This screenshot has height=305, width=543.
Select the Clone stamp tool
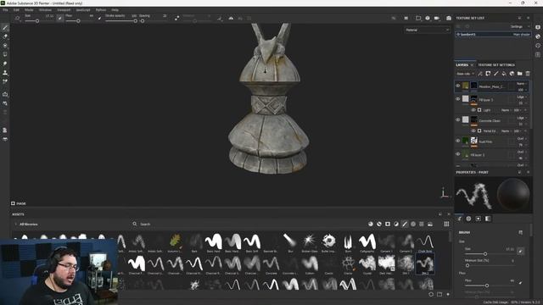click(x=5, y=73)
